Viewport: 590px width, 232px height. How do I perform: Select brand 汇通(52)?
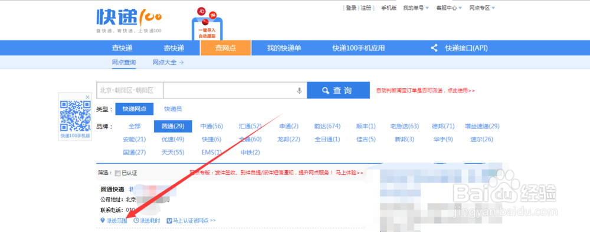click(250, 126)
